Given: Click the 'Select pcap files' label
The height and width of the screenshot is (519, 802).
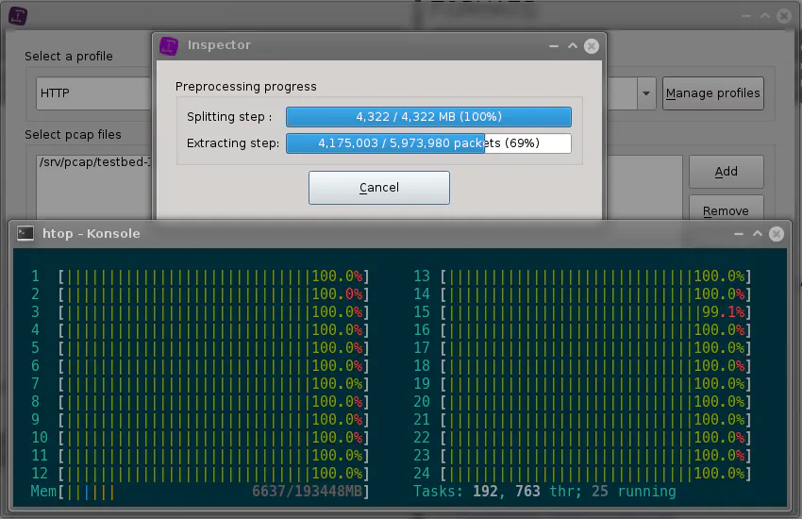Looking at the screenshot, I should pyautogui.click(x=74, y=135).
